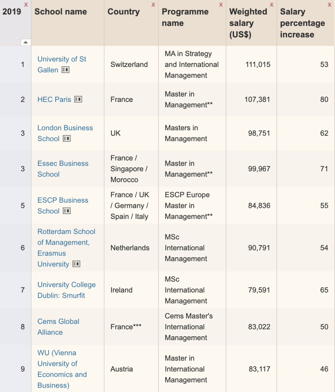The width and height of the screenshot is (335, 392).
Task: Open the WU Vienna University link
Action: click(62, 369)
